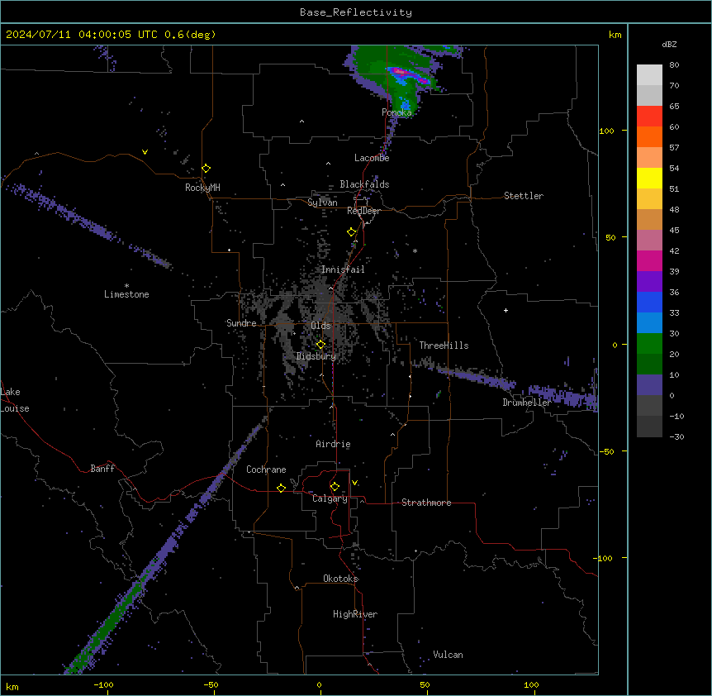Click the Base_Reflectivity title

(x=356, y=12)
